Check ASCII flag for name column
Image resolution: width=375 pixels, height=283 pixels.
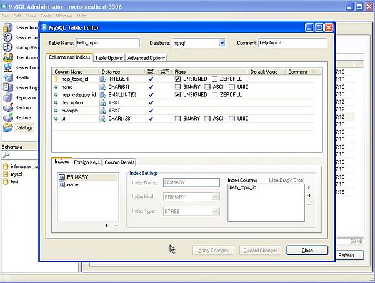coord(207,87)
